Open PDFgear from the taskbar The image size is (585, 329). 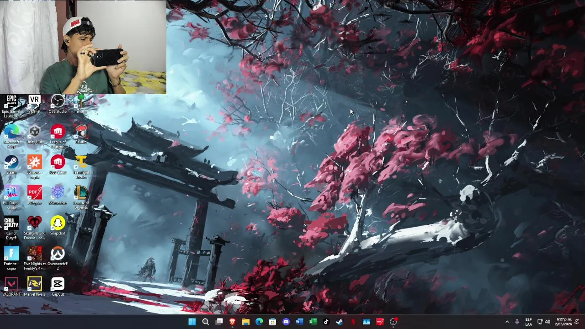(x=380, y=322)
